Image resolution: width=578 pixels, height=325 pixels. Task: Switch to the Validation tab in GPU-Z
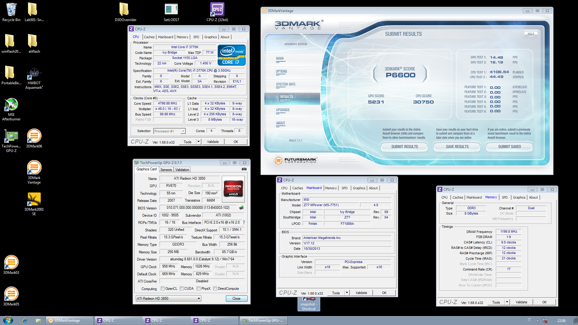[x=182, y=170]
